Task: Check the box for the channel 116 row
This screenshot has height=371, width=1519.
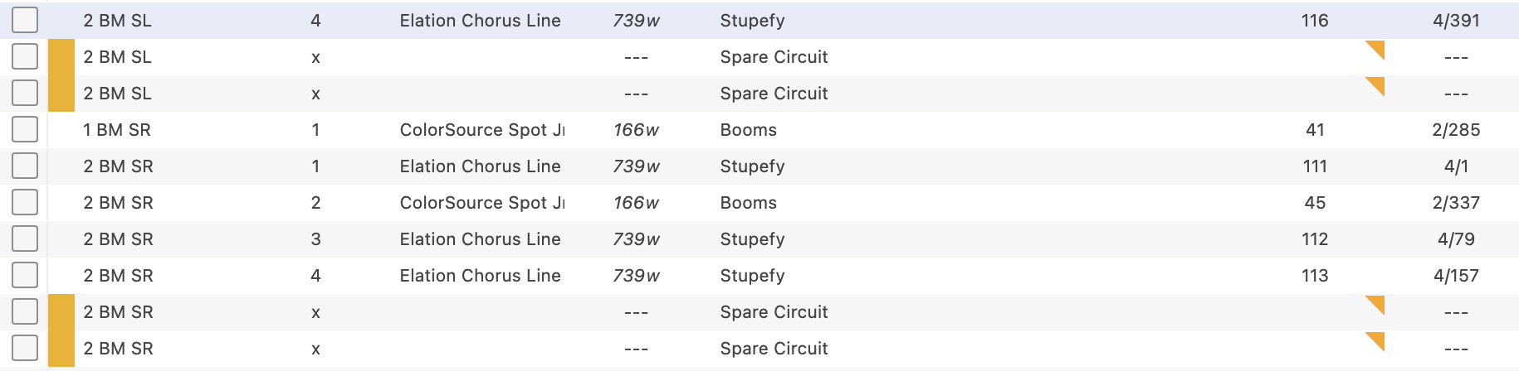Action: [25, 21]
